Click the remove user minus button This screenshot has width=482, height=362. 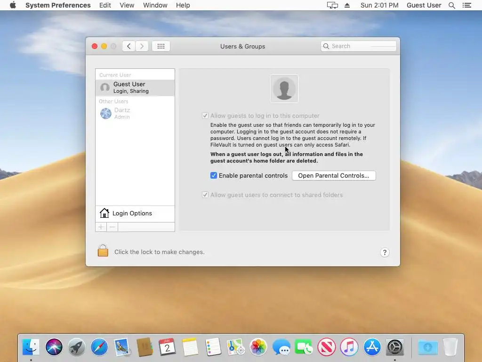112,227
